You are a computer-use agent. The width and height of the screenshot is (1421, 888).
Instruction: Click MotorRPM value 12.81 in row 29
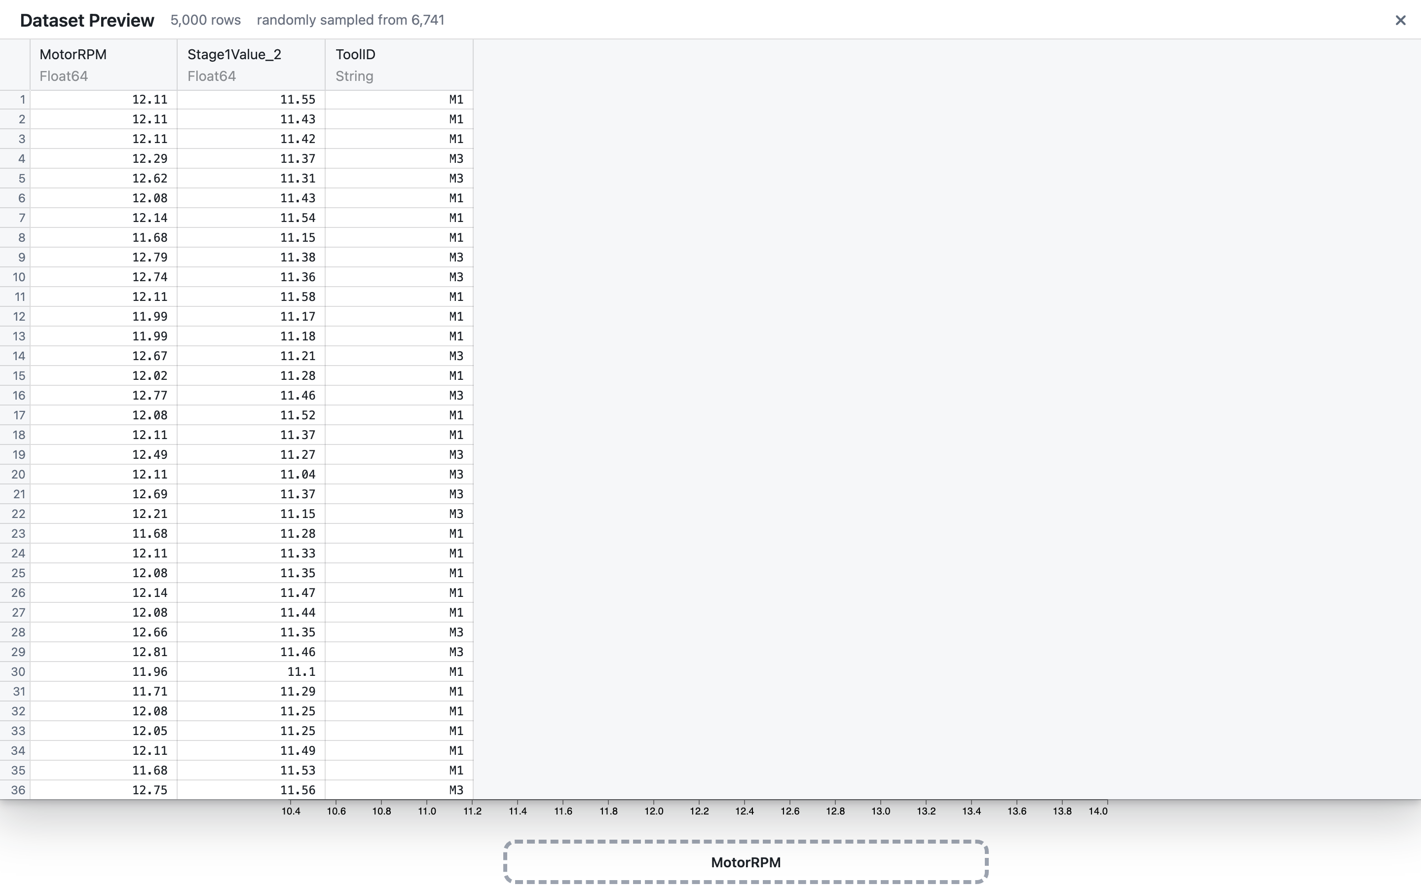[x=149, y=652]
